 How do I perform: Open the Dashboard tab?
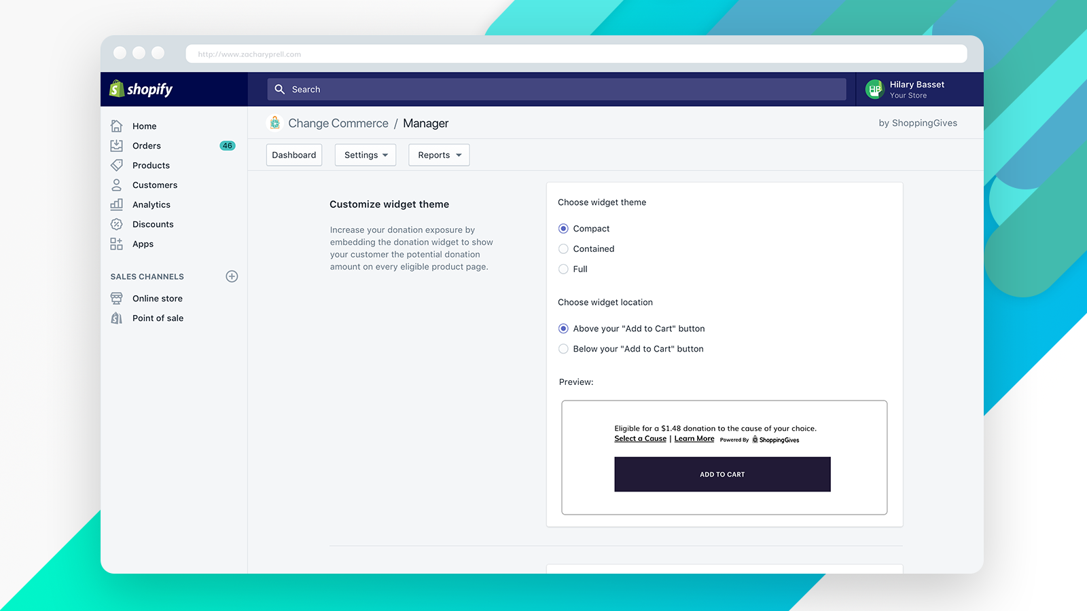tap(294, 155)
